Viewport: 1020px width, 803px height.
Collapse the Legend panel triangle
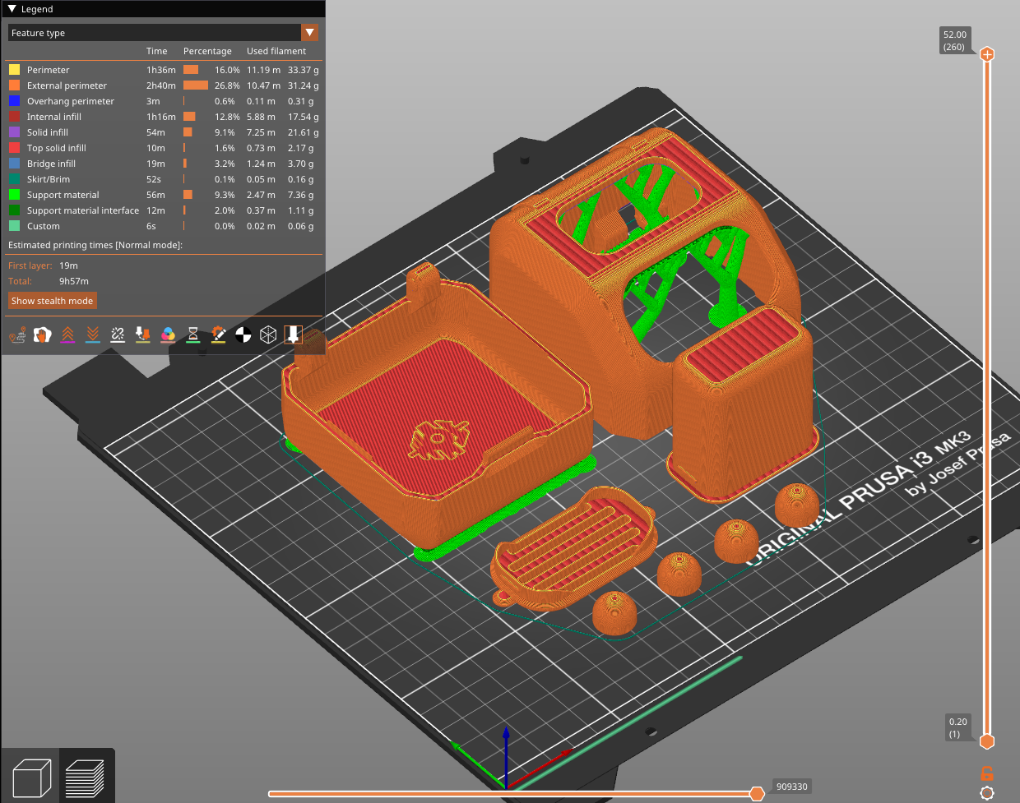click(12, 9)
